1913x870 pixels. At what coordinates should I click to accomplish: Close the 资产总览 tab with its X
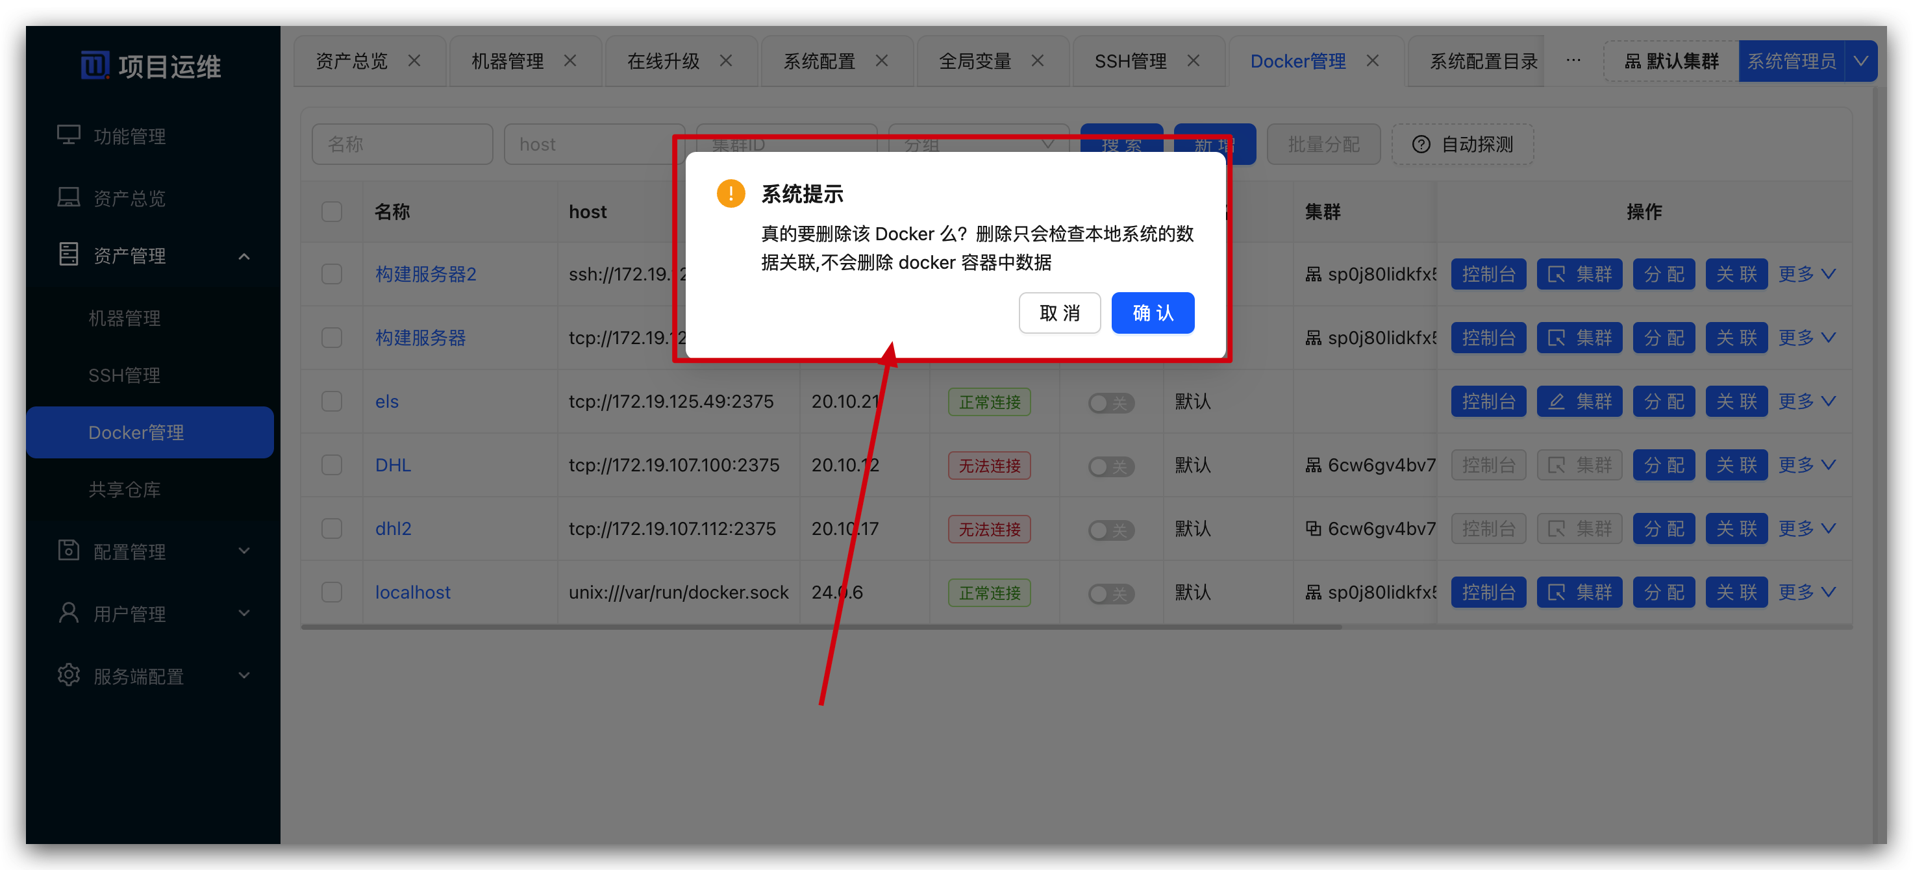click(414, 61)
